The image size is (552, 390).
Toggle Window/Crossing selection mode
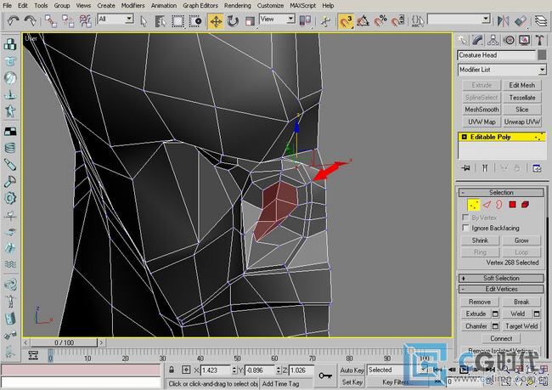click(195, 21)
